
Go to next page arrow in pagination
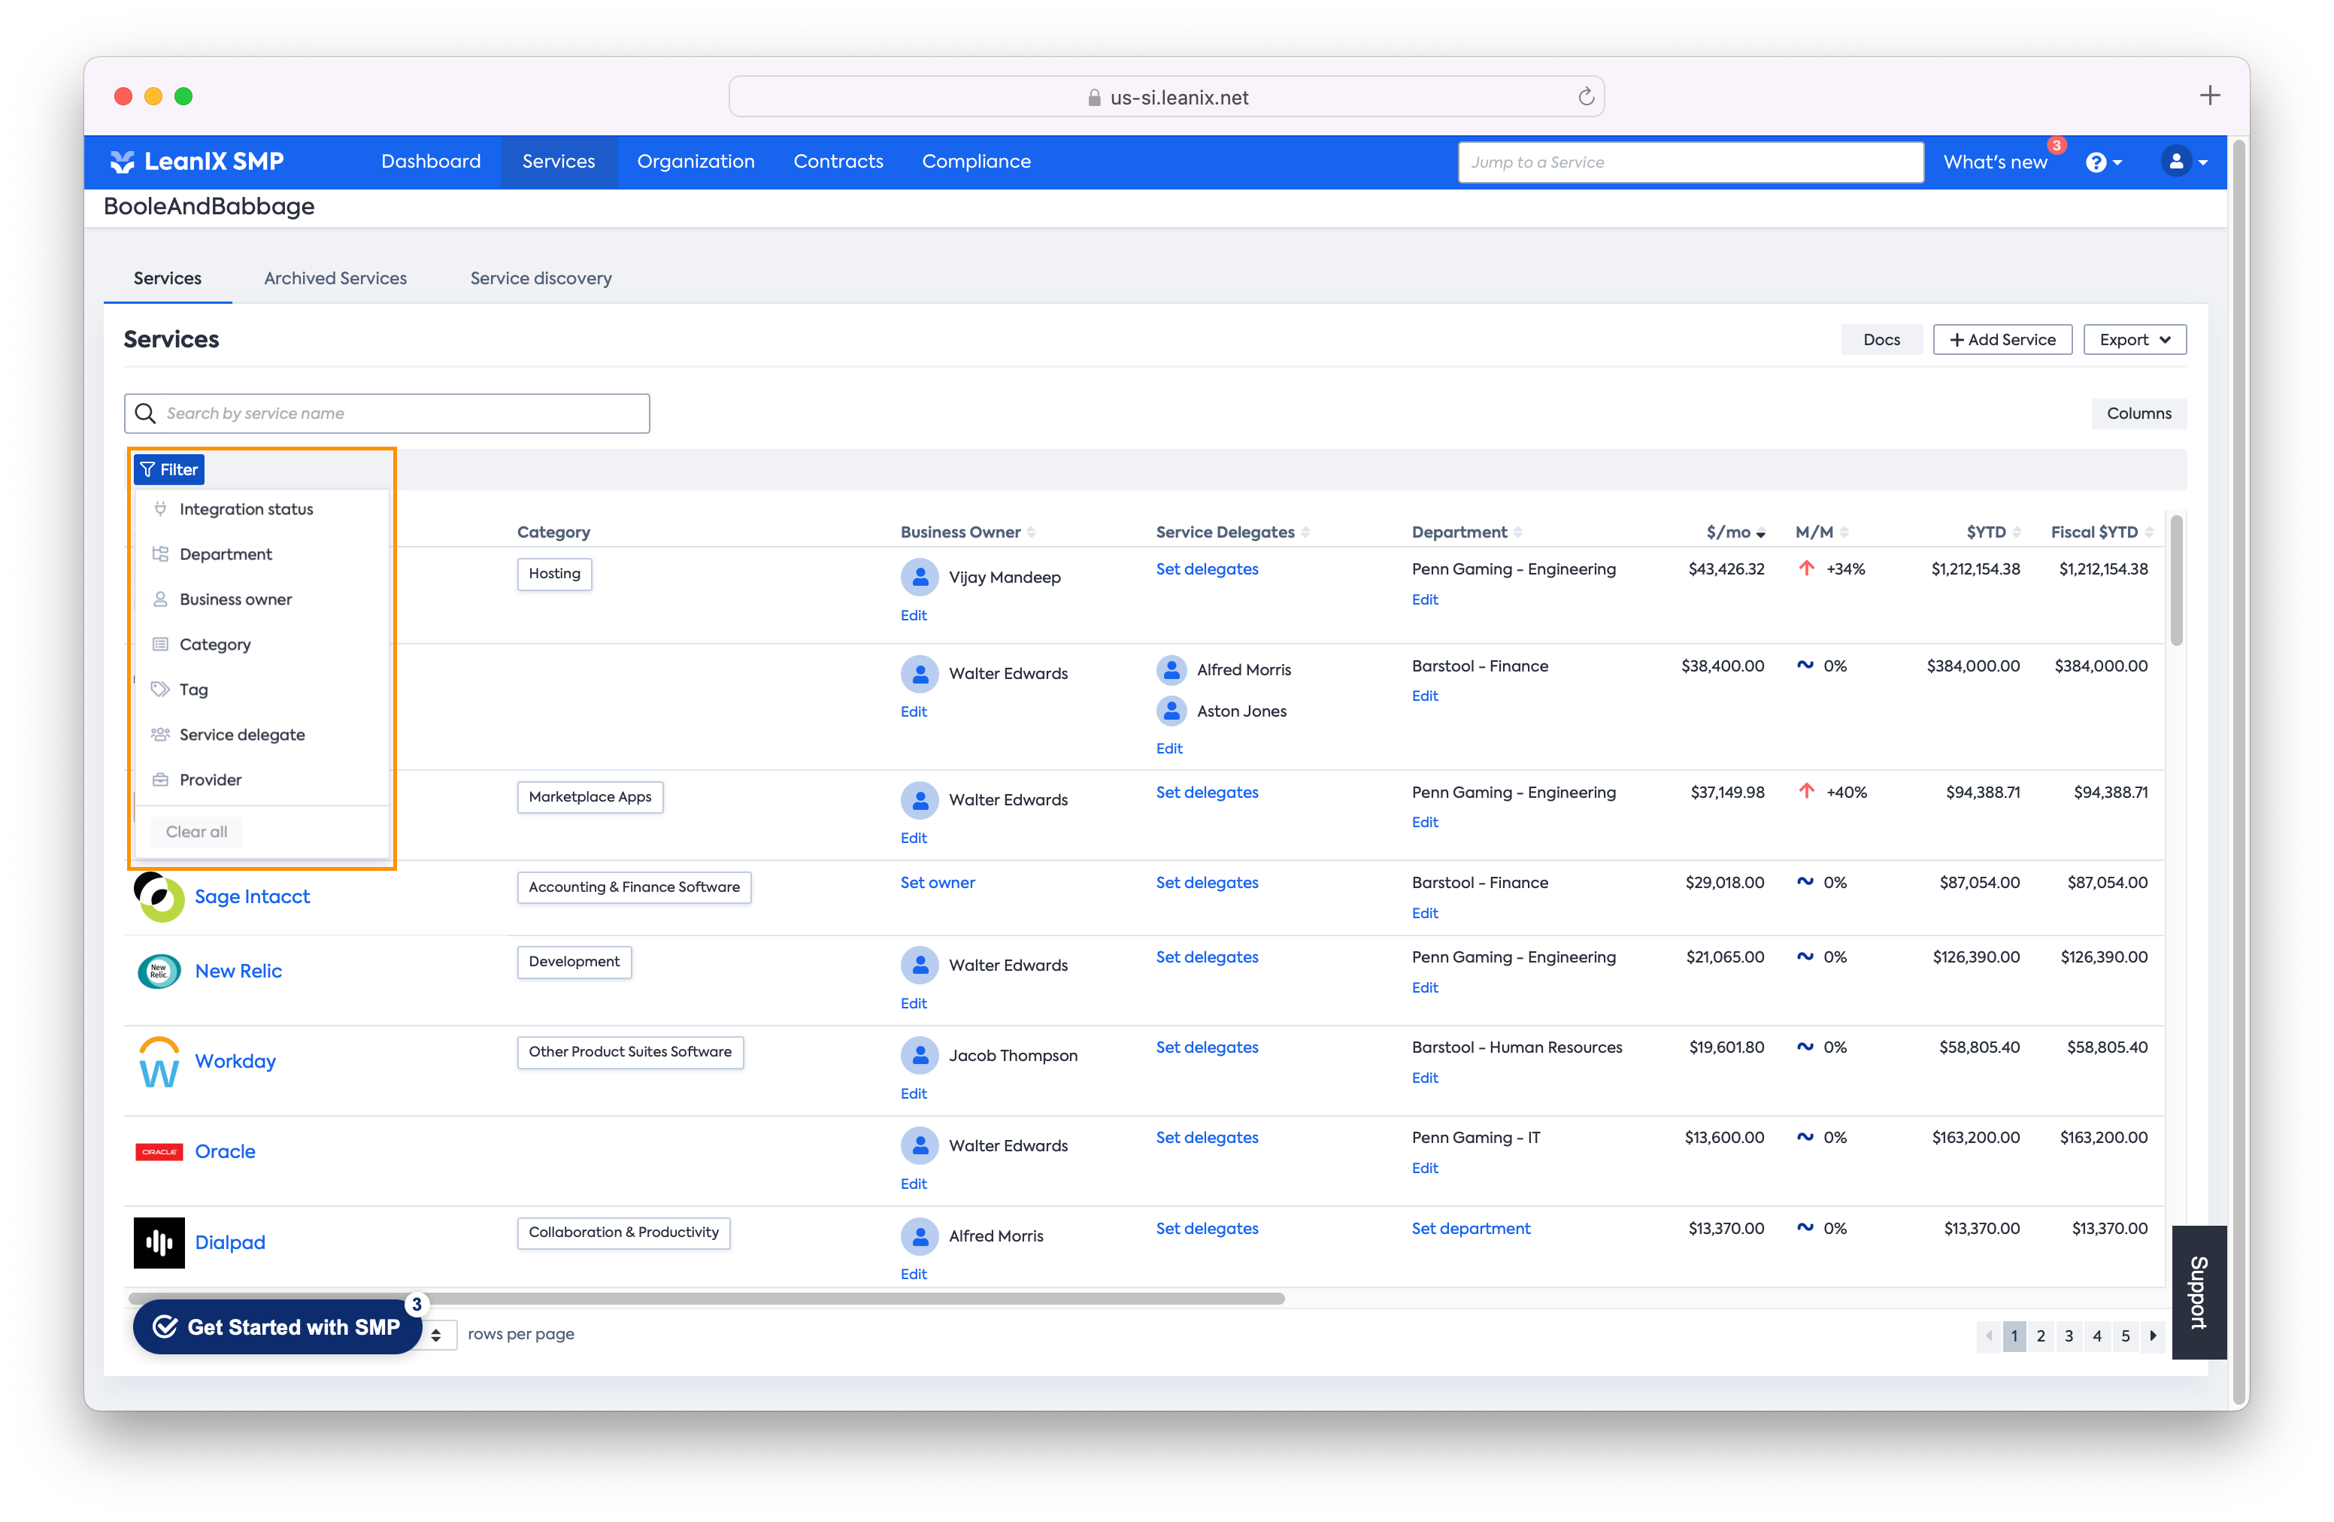[2153, 1336]
